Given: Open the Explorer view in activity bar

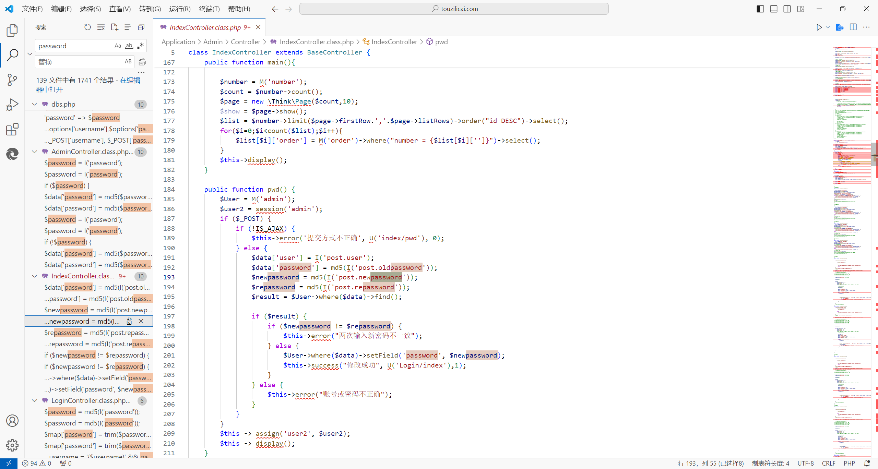Looking at the screenshot, I should (x=12, y=31).
